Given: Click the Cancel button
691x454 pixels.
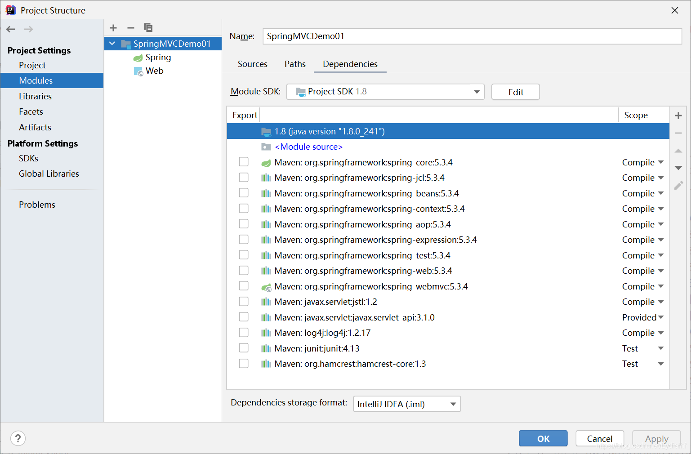Looking at the screenshot, I should [x=600, y=439].
